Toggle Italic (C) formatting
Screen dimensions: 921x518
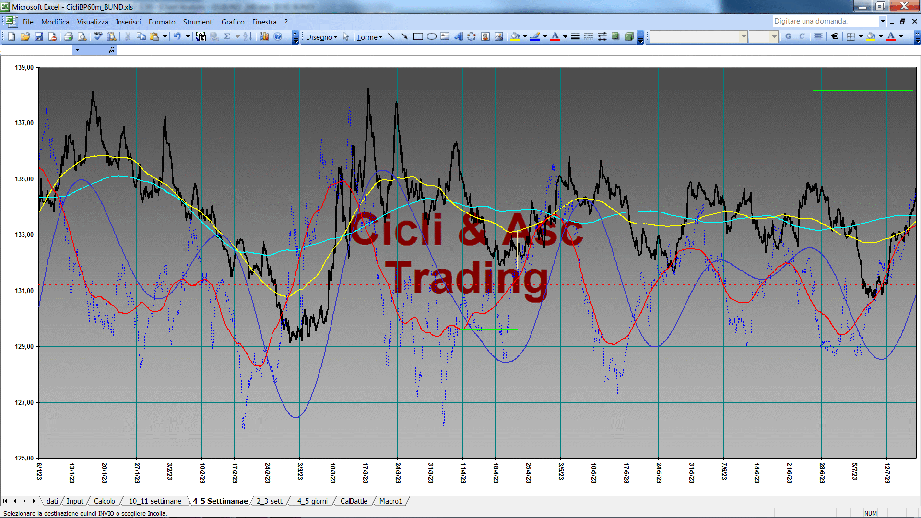[x=802, y=36]
